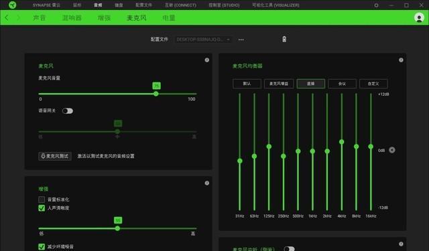Click the 31Hz equalizer slider handle
The image size is (429, 251).
click(x=240, y=161)
